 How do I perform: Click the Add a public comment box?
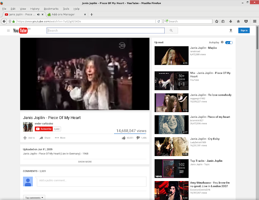click(x=91, y=181)
